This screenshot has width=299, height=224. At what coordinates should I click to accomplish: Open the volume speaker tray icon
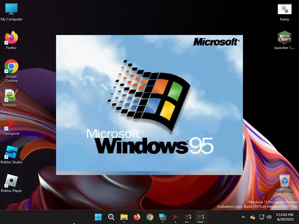(x=269, y=217)
